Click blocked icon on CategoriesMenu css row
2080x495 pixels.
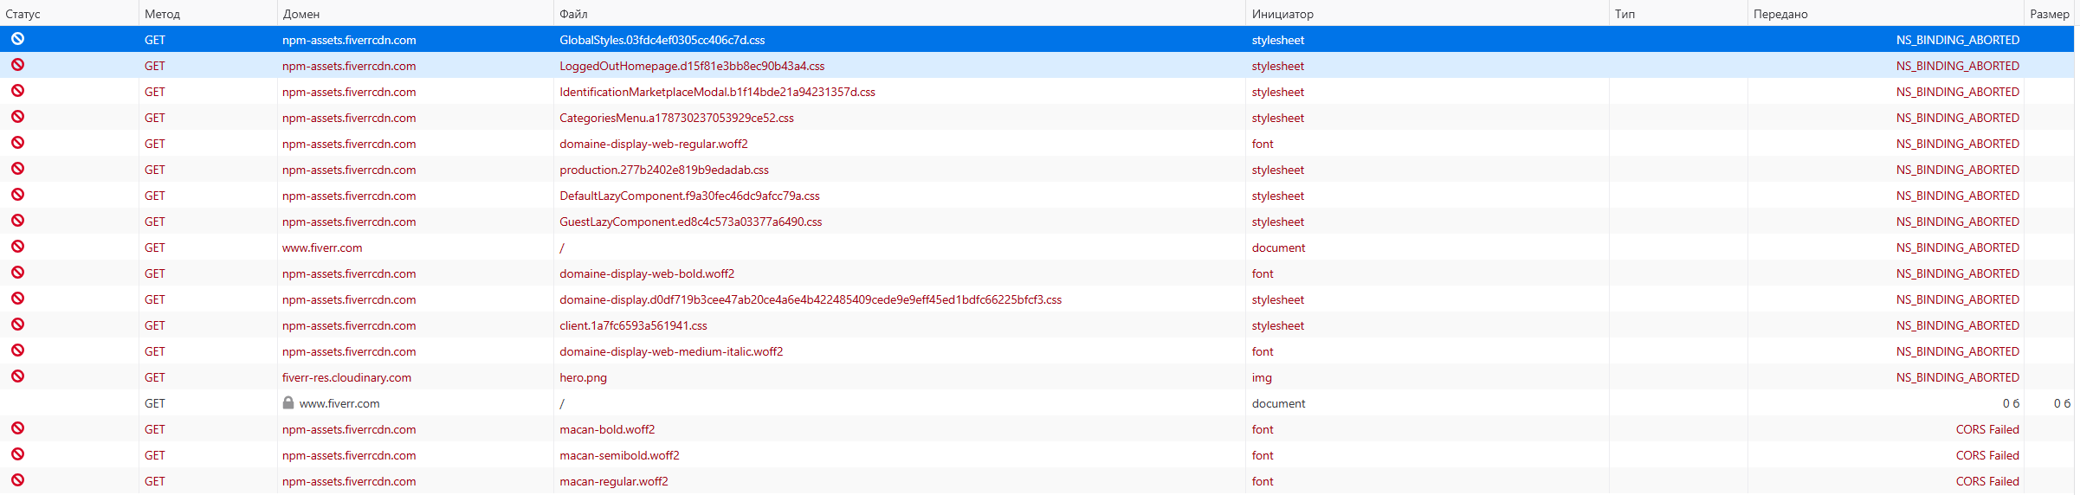pyautogui.click(x=17, y=117)
